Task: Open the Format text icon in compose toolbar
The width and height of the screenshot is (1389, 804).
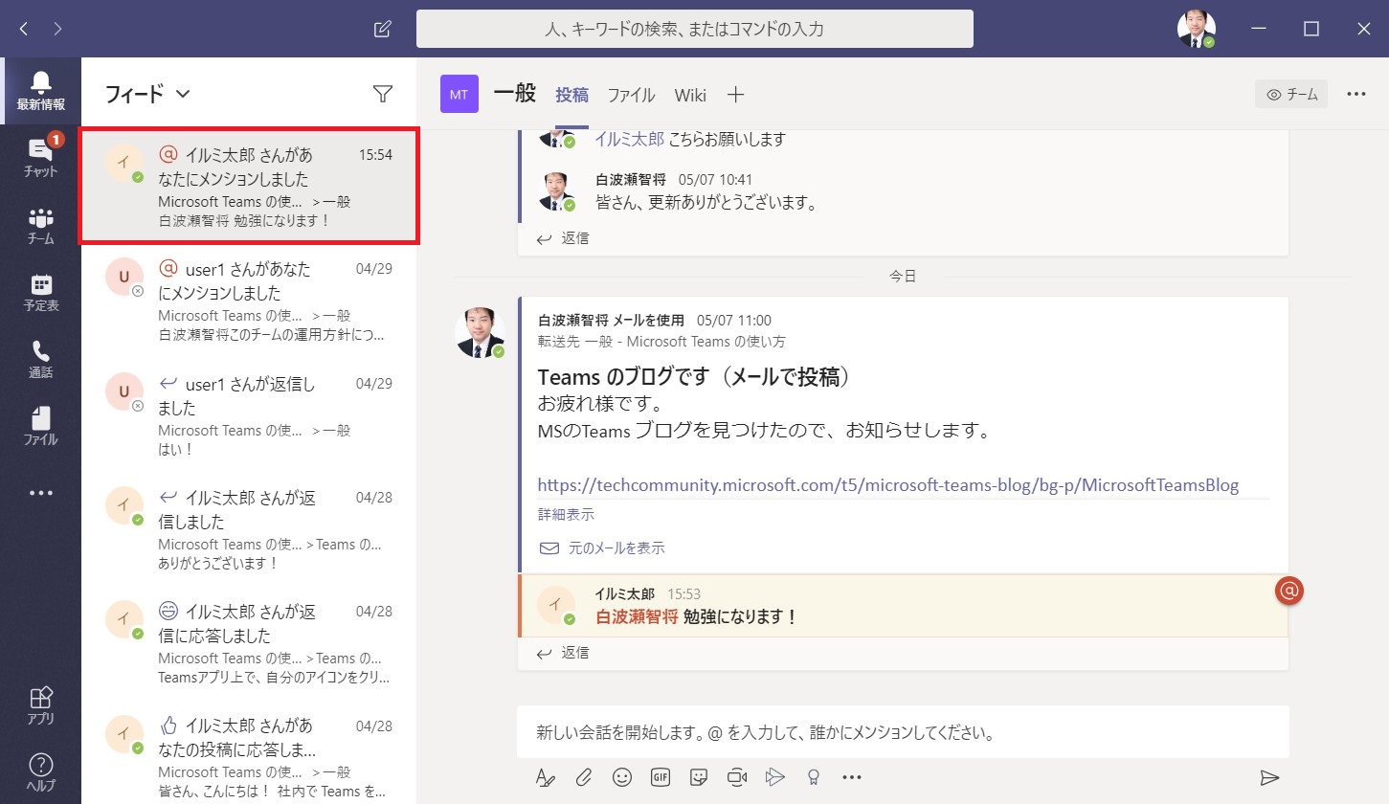Action: [546, 777]
